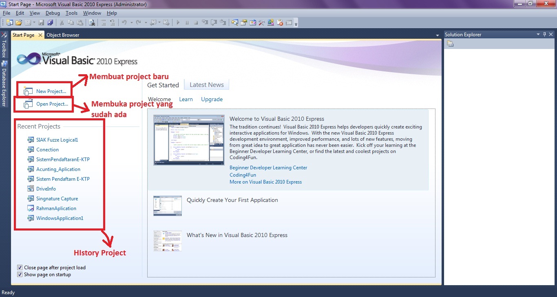
Task: Expand the Toolbox side panel tab
Action: coord(4,45)
